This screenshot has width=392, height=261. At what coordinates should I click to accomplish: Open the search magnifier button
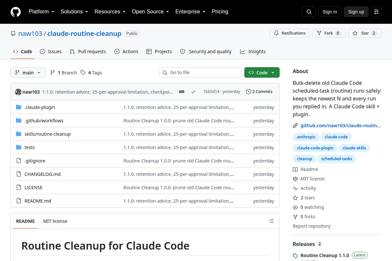click(309, 12)
